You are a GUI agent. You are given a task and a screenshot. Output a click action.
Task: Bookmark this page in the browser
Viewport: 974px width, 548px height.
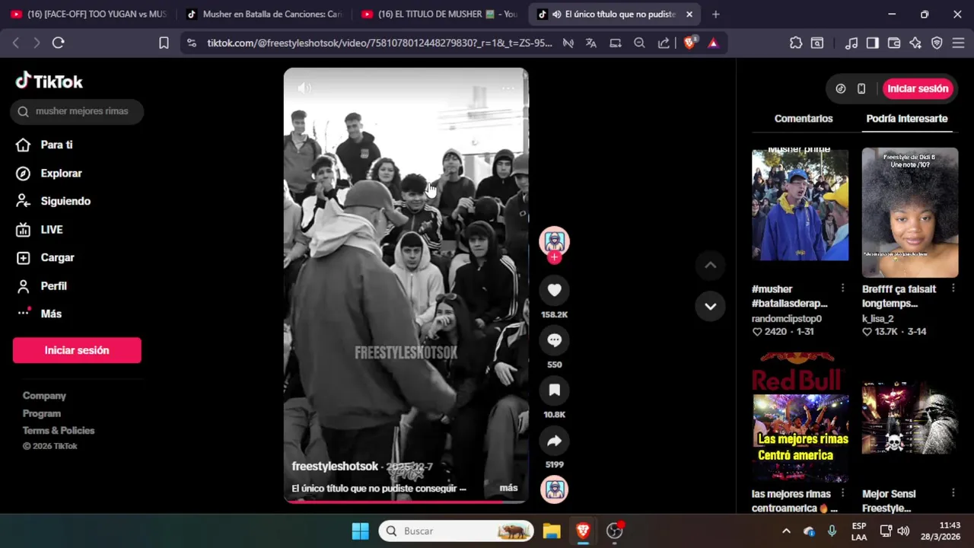coord(164,43)
